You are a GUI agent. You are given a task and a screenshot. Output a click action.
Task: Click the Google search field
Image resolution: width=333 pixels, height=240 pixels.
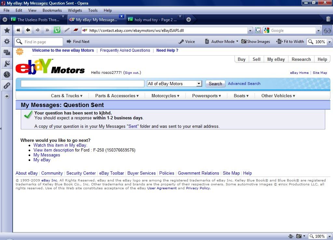pos(290,31)
